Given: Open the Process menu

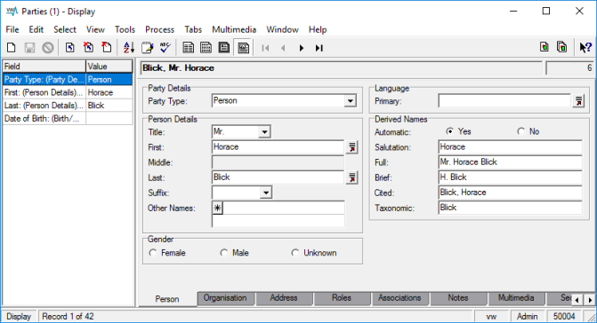Looking at the screenshot, I should click(x=159, y=29).
